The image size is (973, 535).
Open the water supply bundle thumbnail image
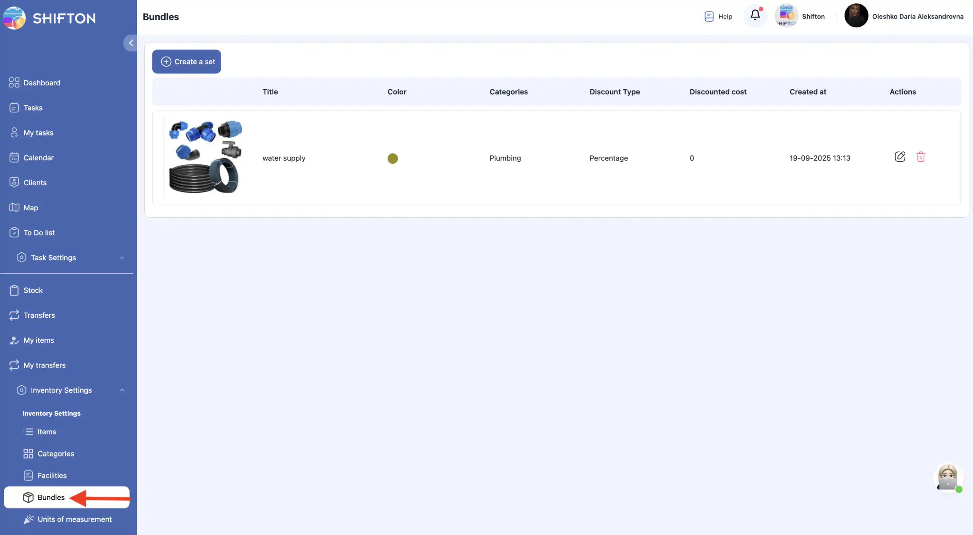point(205,157)
